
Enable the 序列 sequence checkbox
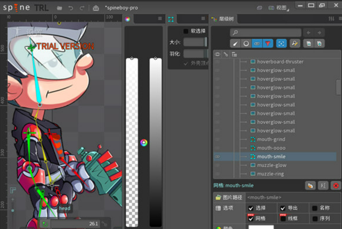pos(315,219)
